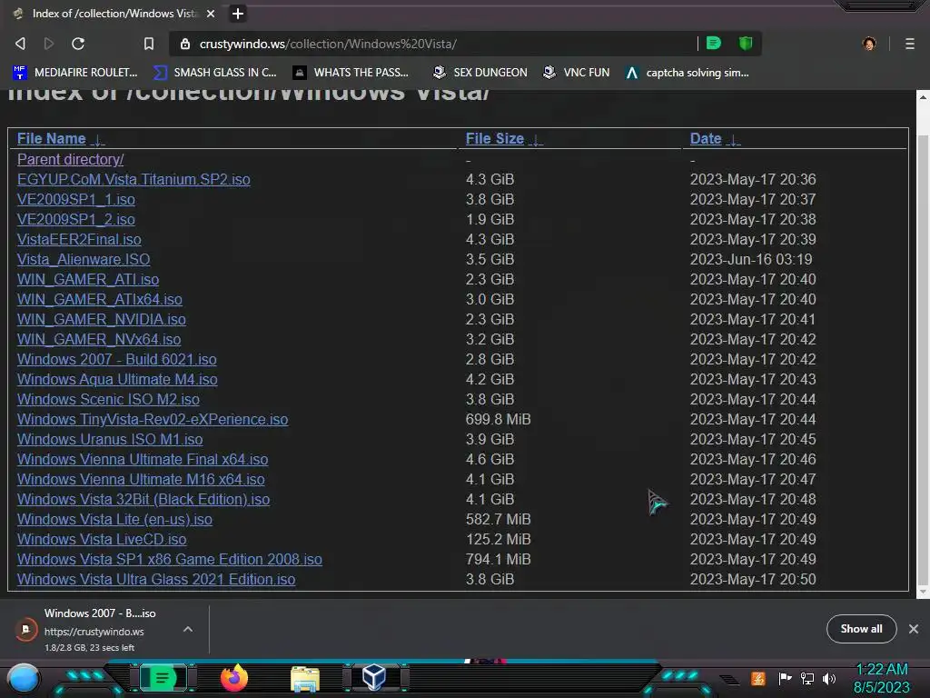Download WIN_GAMER_ATIx64.iso
The width and height of the screenshot is (930, 698).
[100, 299]
